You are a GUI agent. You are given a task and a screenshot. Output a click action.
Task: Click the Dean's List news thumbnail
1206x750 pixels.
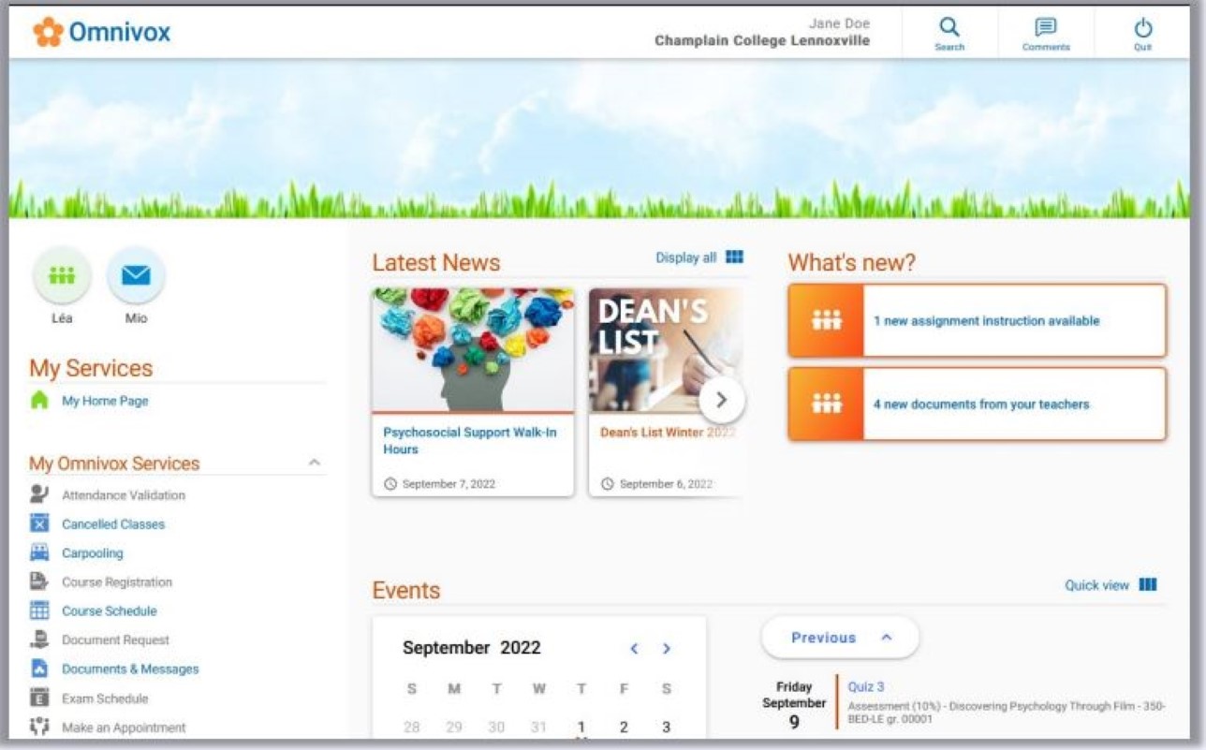667,350
